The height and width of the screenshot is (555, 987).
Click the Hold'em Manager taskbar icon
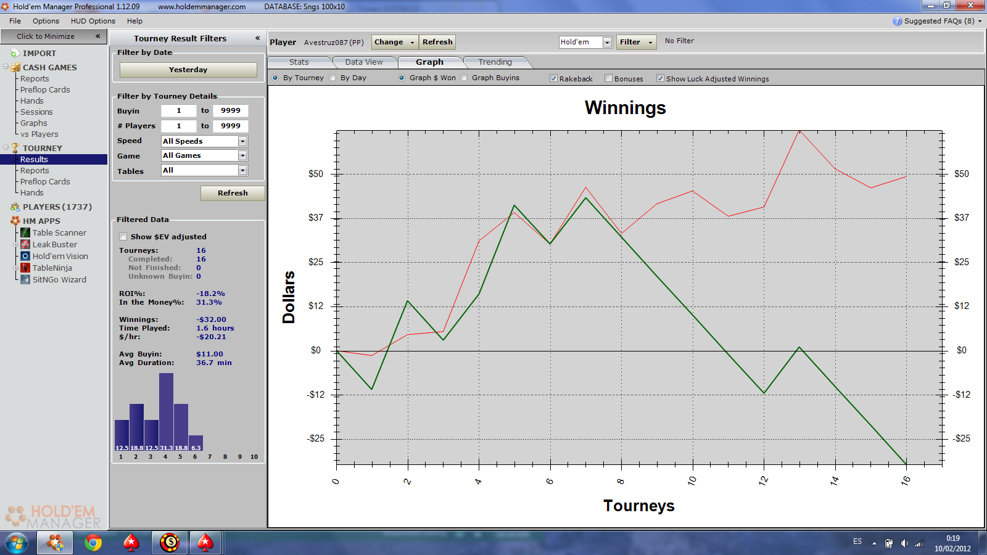[55, 543]
